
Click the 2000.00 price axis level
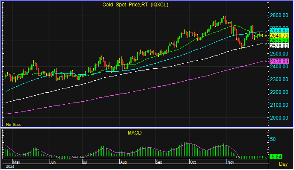point(279,118)
